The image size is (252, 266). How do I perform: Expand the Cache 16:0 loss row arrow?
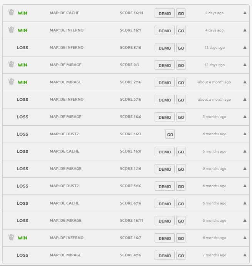[245, 151]
